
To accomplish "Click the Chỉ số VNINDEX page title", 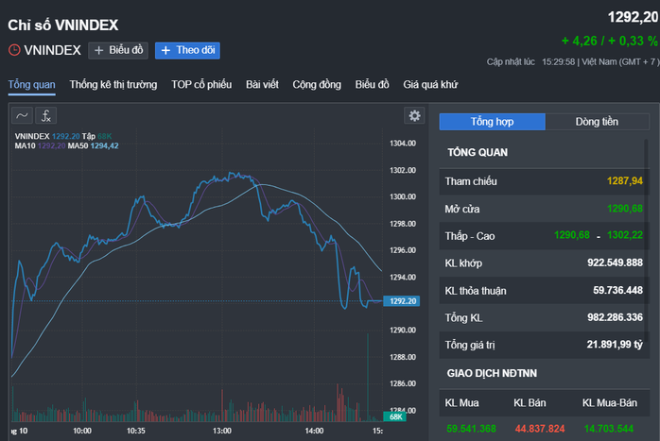I will click(x=63, y=25).
